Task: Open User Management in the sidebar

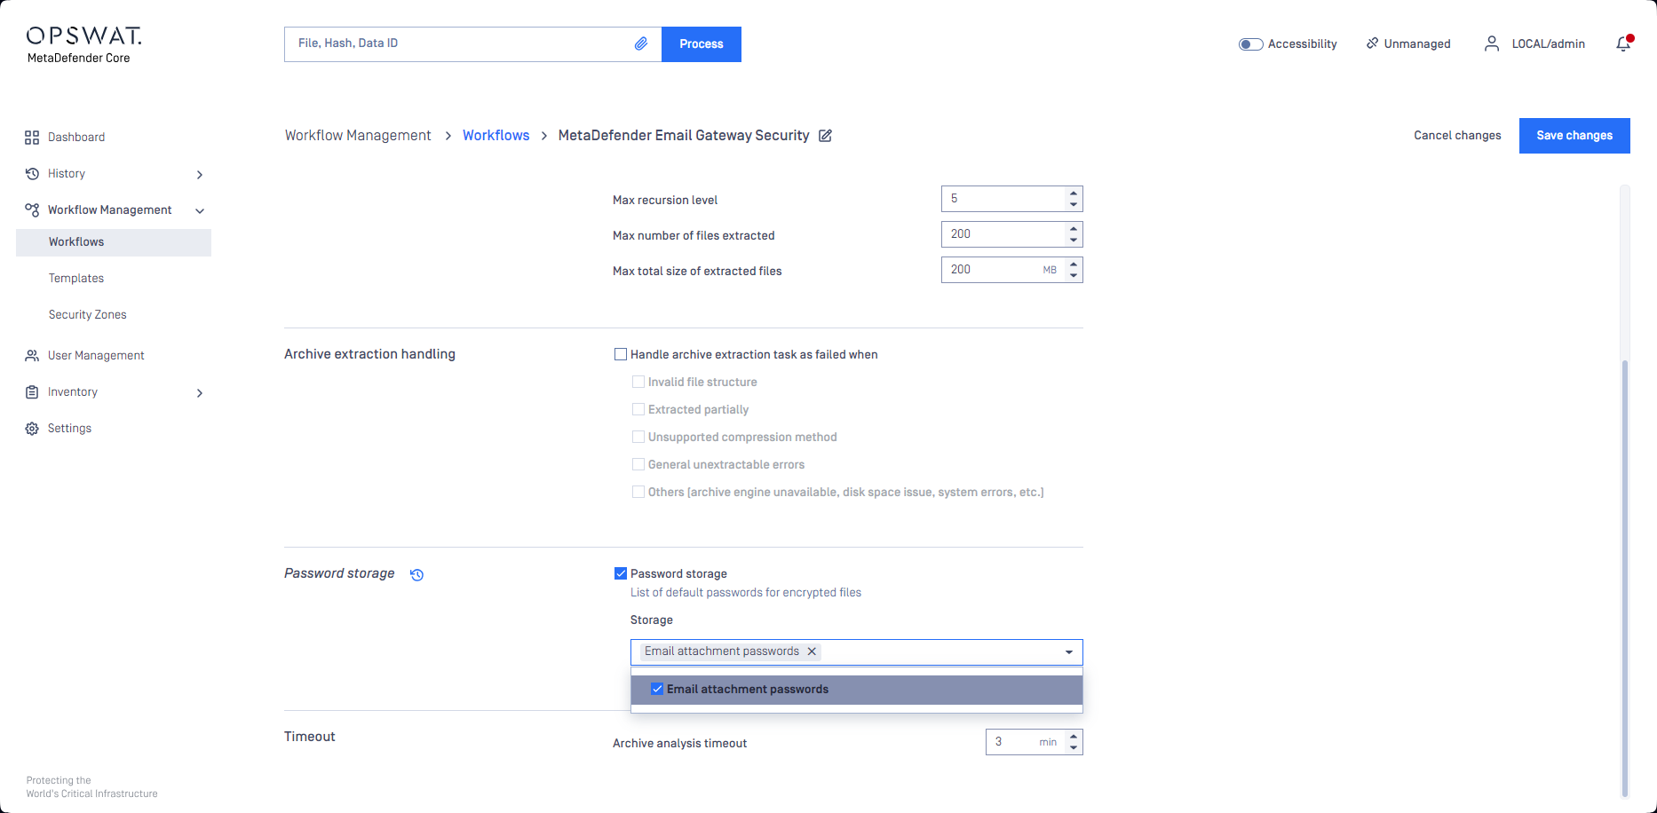Action: coord(96,356)
